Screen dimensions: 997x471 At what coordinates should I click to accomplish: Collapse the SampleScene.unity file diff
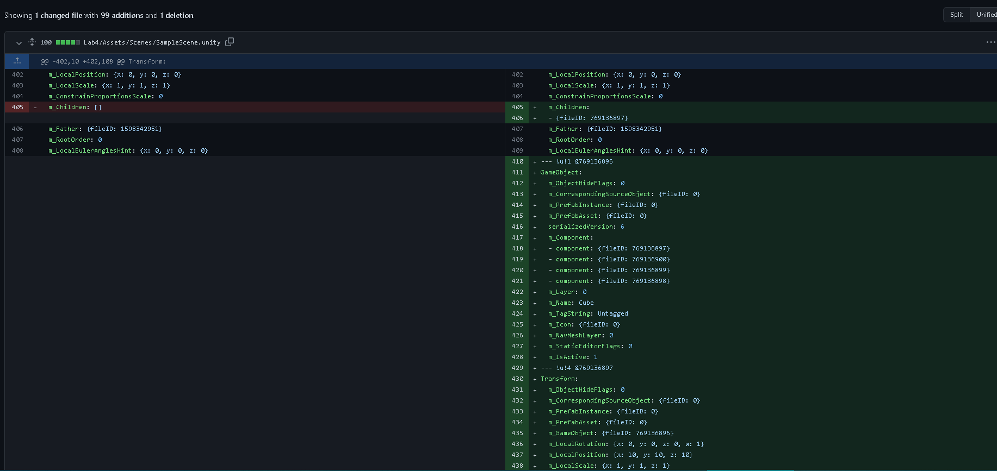(19, 42)
